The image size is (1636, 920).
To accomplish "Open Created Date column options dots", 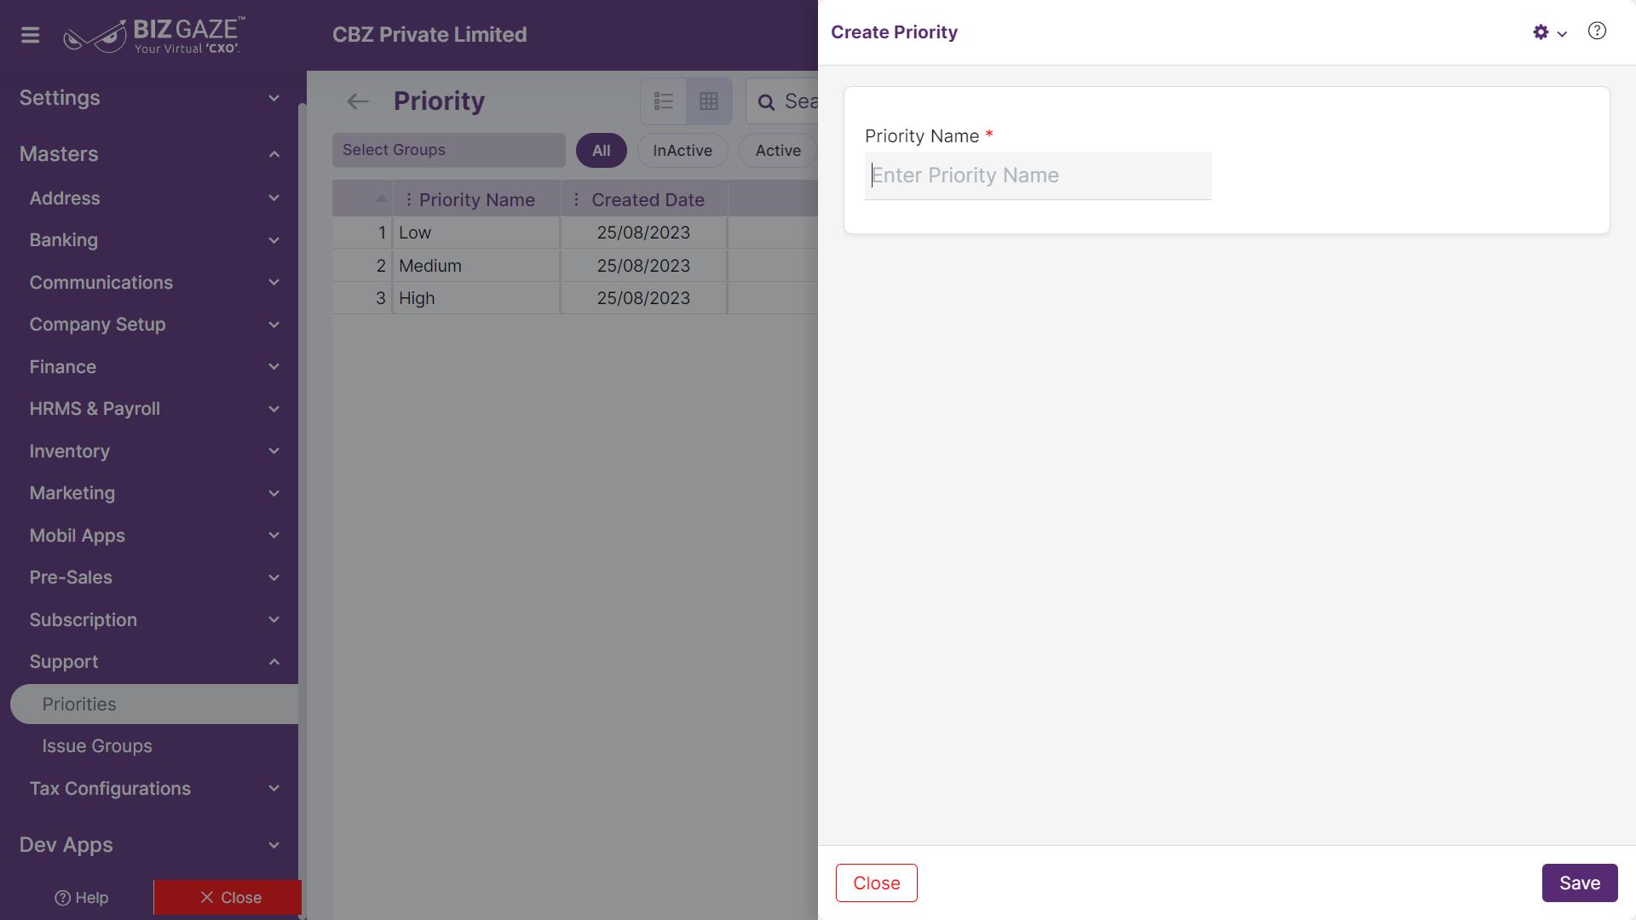I will pyautogui.click(x=577, y=199).
